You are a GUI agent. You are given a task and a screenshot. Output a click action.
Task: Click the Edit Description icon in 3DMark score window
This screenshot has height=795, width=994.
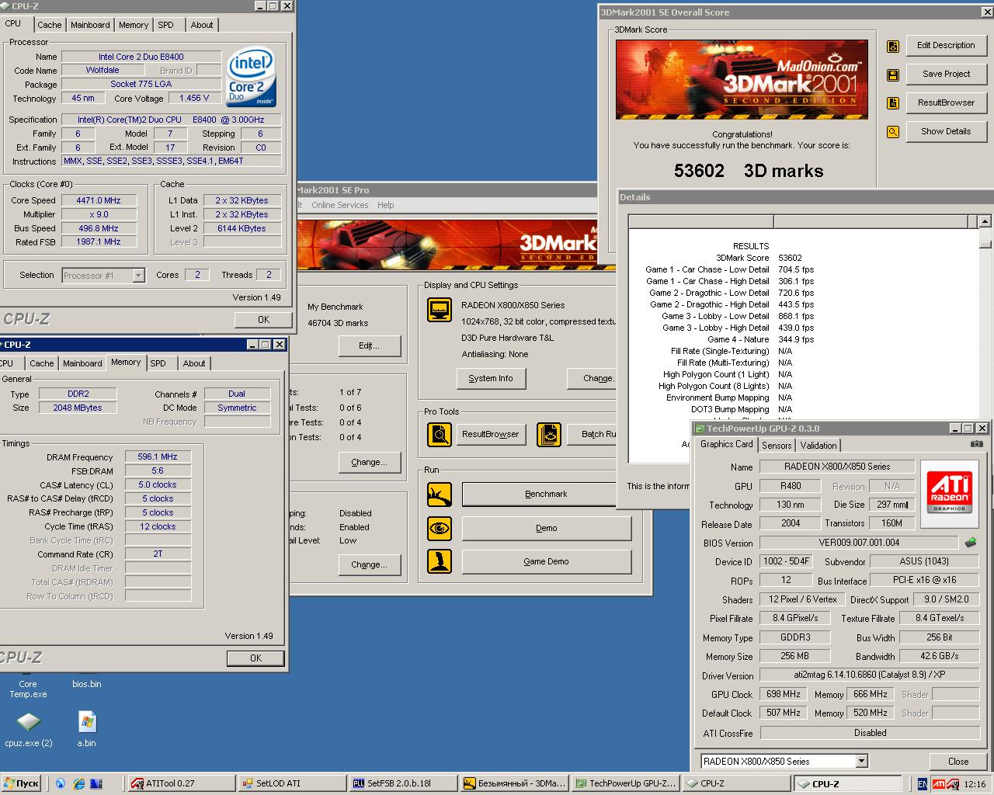[x=893, y=47]
